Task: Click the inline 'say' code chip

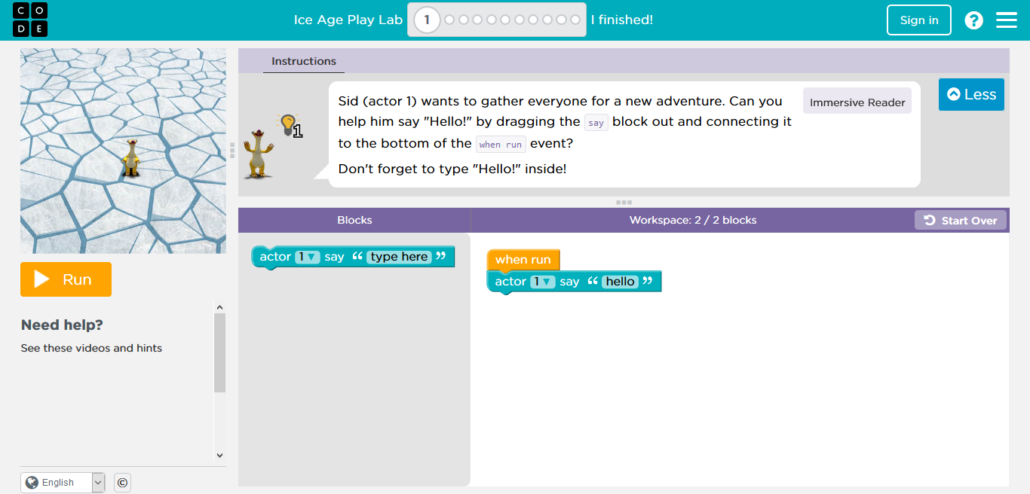Action: point(596,123)
